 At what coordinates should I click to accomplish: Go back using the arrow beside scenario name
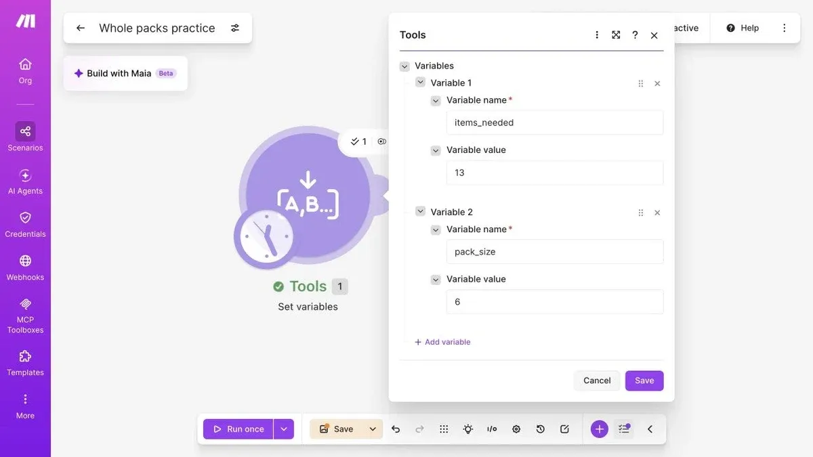coord(81,28)
